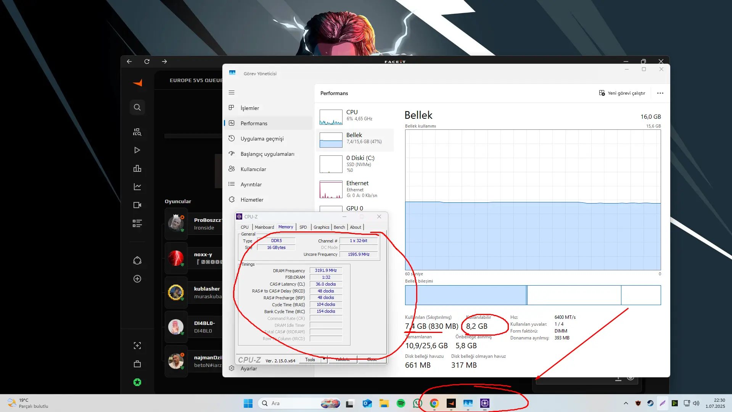Open ProBoszcz player card in FACEIT

[193, 224]
